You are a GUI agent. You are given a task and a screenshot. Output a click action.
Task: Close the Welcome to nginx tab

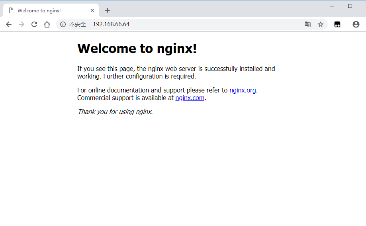click(92, 10)
